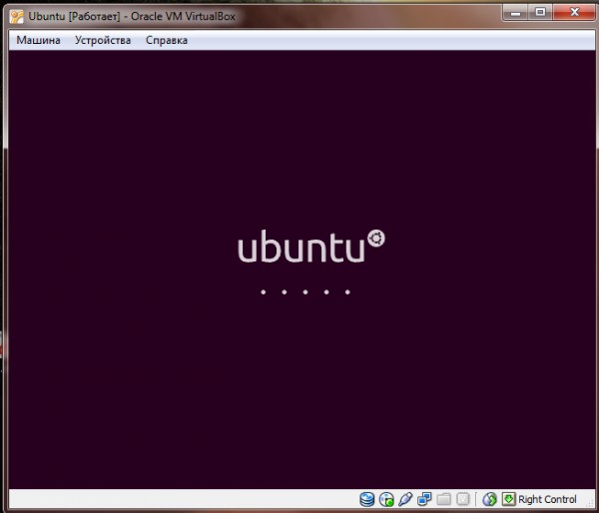The width and height of the screenshot is (599, 513).
Task: Click the shared folders status icon
Action: coord(443,499)
